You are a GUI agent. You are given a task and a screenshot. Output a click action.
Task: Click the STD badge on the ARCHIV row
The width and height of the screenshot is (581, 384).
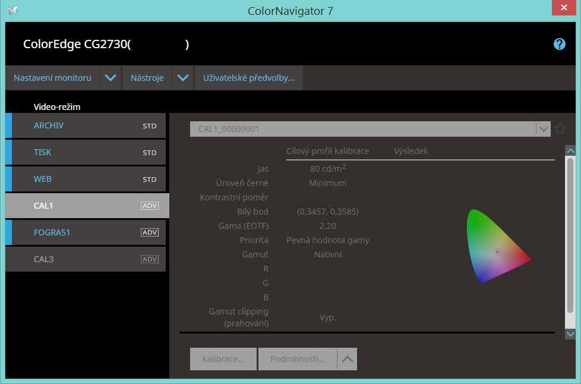(x=150, y=126)
